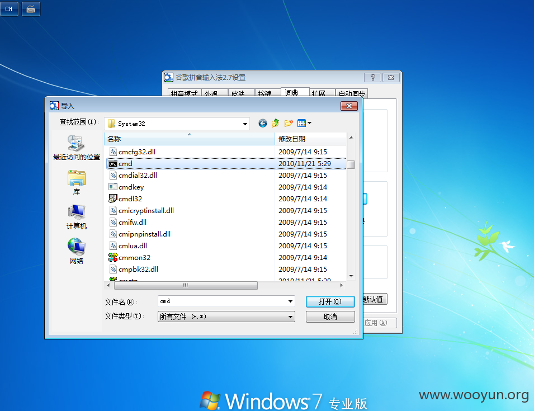
Task: Click the cmcfg32.dll file icon
Action: tap(113, 152)
